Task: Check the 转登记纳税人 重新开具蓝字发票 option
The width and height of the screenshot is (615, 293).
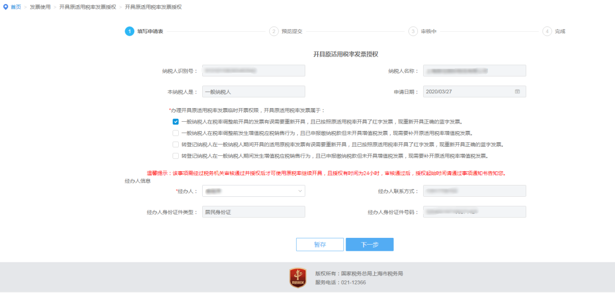Action: click(175, 145)
